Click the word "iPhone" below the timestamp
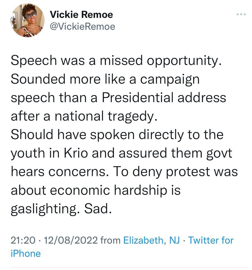252x270 pixels. coord(26,253)
